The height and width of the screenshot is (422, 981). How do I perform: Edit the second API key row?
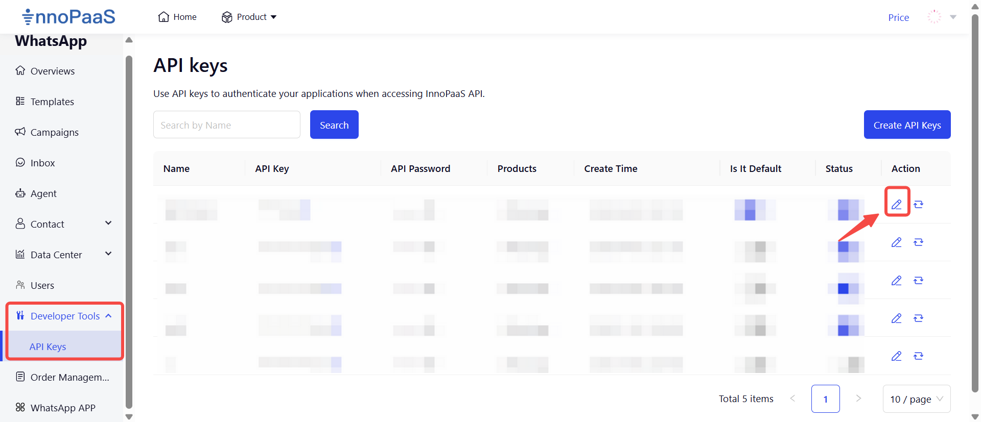tap(897, 242)
